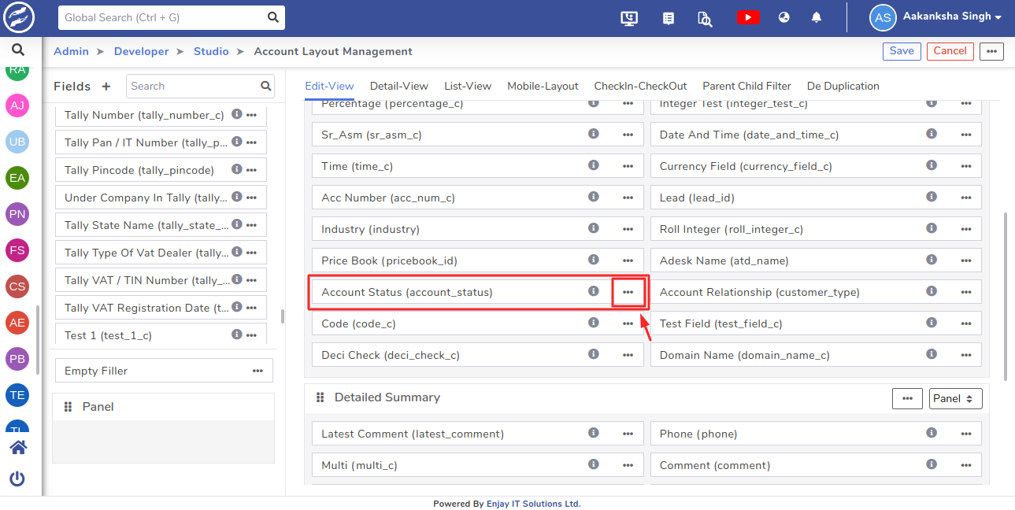Click the power logout icon in sidebar

tap(17, 479)
